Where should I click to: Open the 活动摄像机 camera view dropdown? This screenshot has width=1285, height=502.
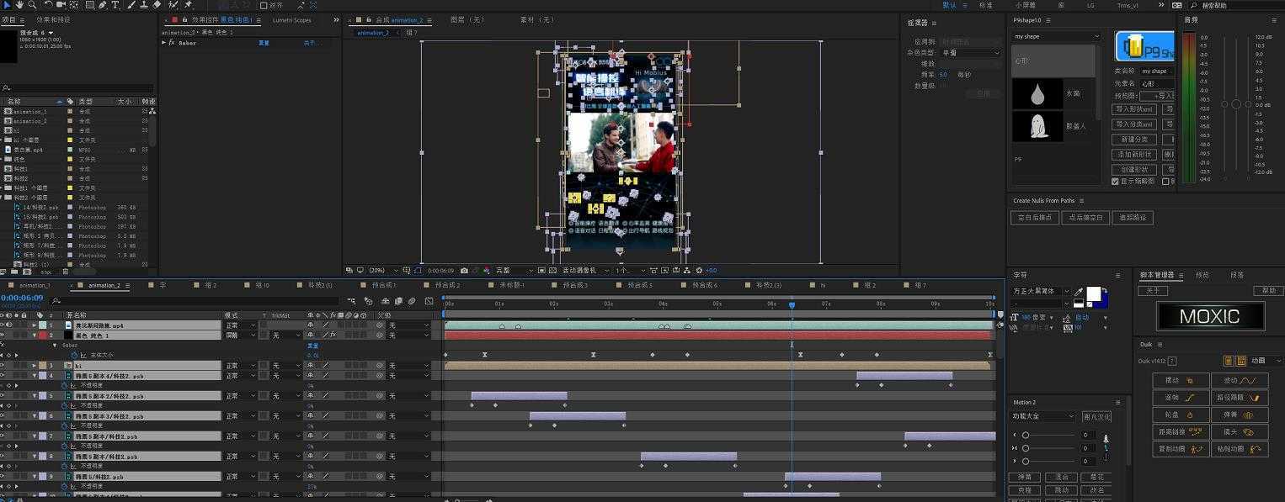coord(584,271)
